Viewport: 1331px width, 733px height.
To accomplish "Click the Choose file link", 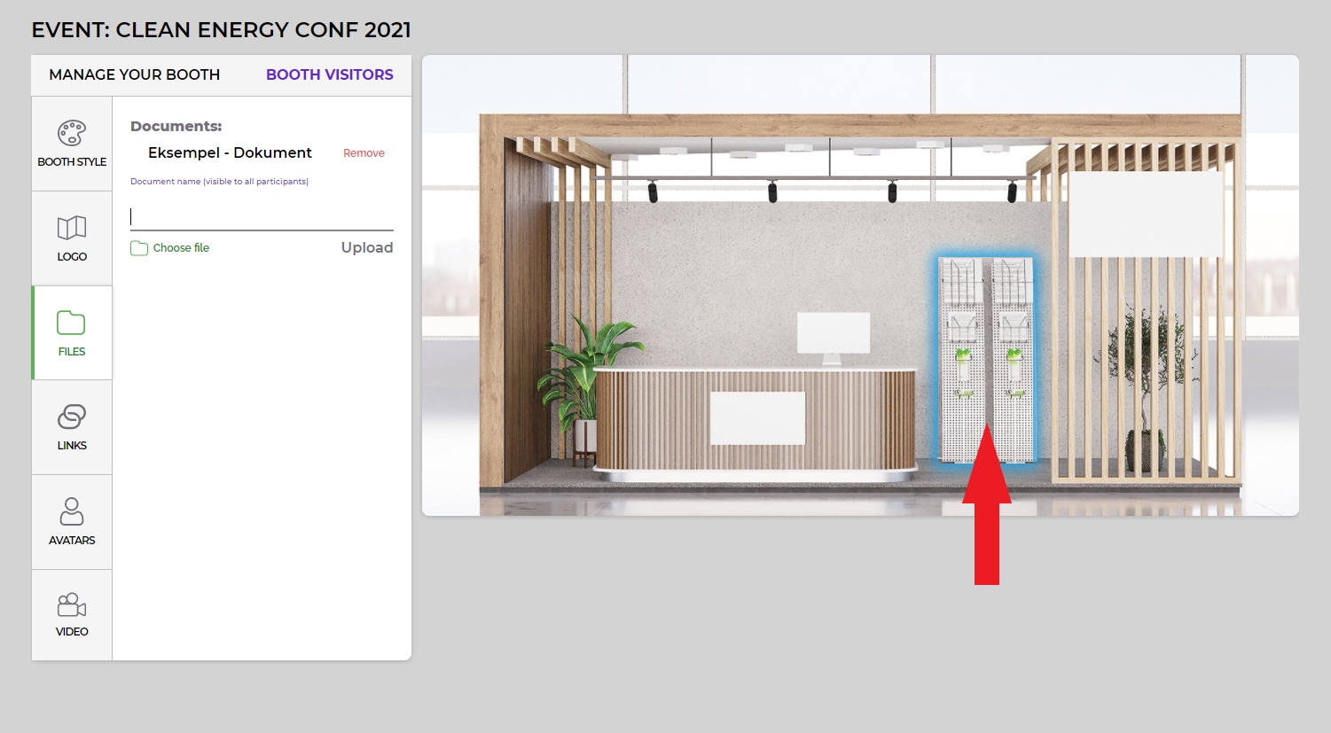I will click(x=181, y=248).
